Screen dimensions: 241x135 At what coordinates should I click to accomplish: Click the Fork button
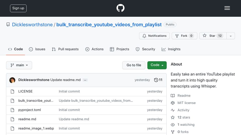[x=185, y=36]
